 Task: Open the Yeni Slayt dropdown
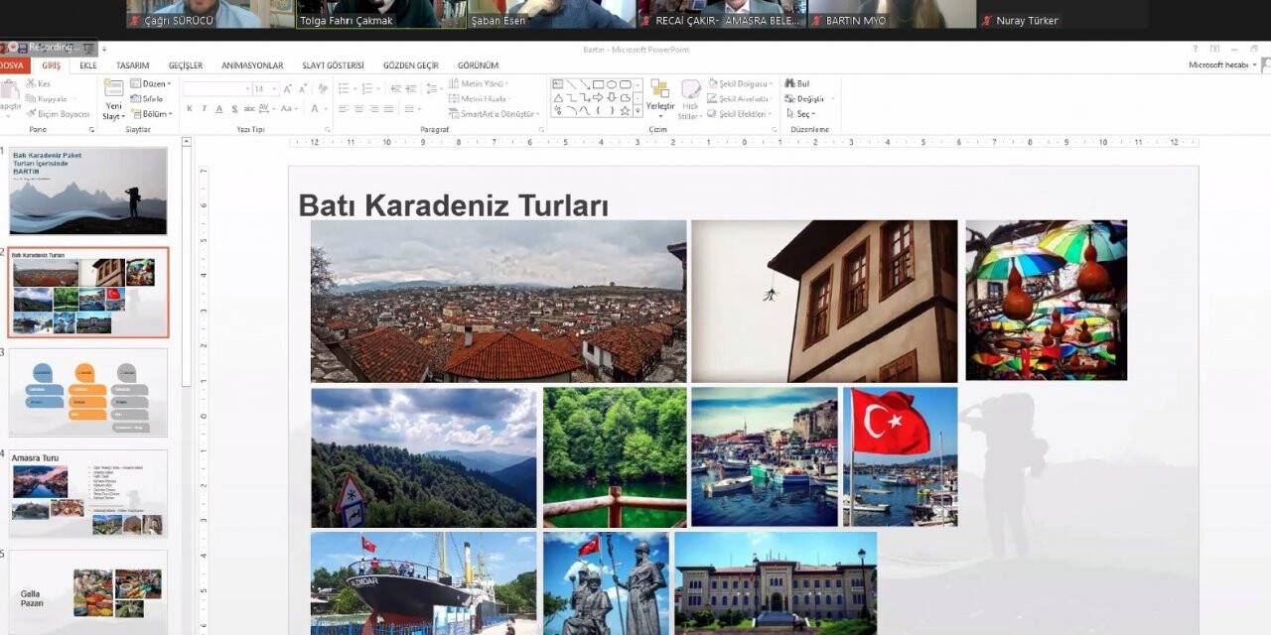click(x=115, y=111)
